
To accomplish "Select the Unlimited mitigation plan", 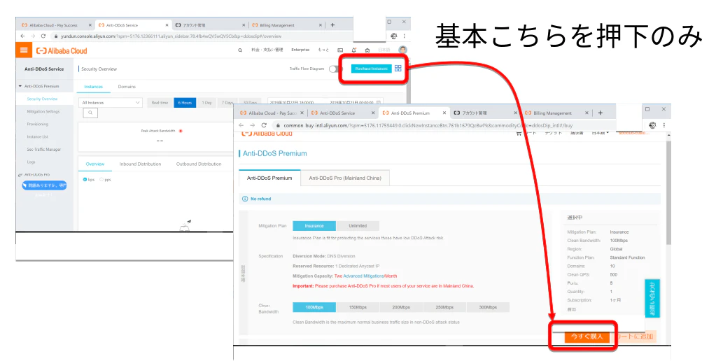I will [358, 226].
